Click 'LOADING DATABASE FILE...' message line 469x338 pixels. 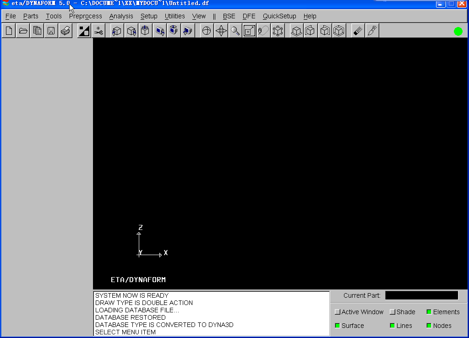click(x=137, y=310)
